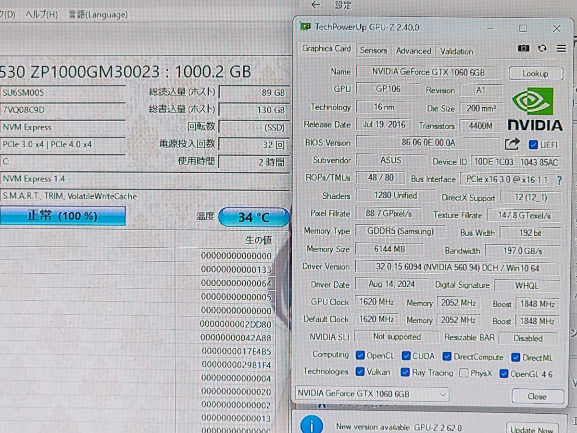Image resolution: width=577 pixels, height=433 pixels.
Task: Click the BIOS export share icon
Action: pyautogui.click(x=513, y=143)
